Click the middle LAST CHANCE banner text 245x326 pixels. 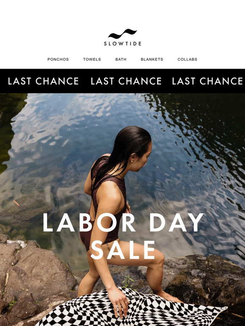126,81
